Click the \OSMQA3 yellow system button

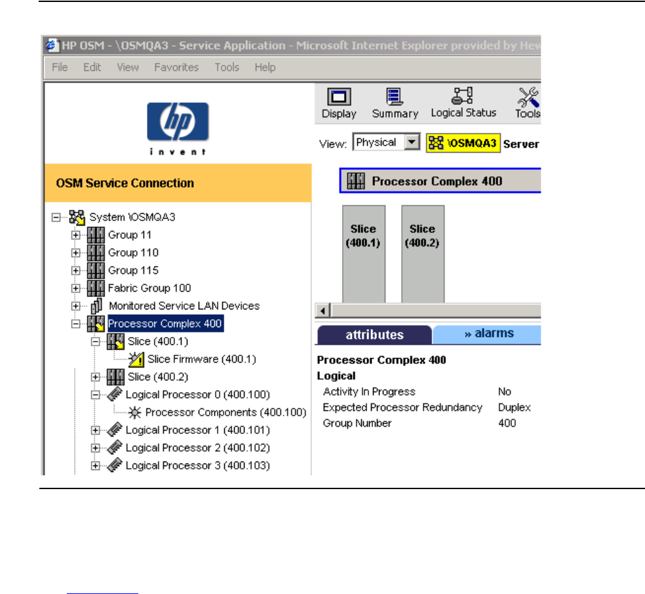tap(463, 143)
